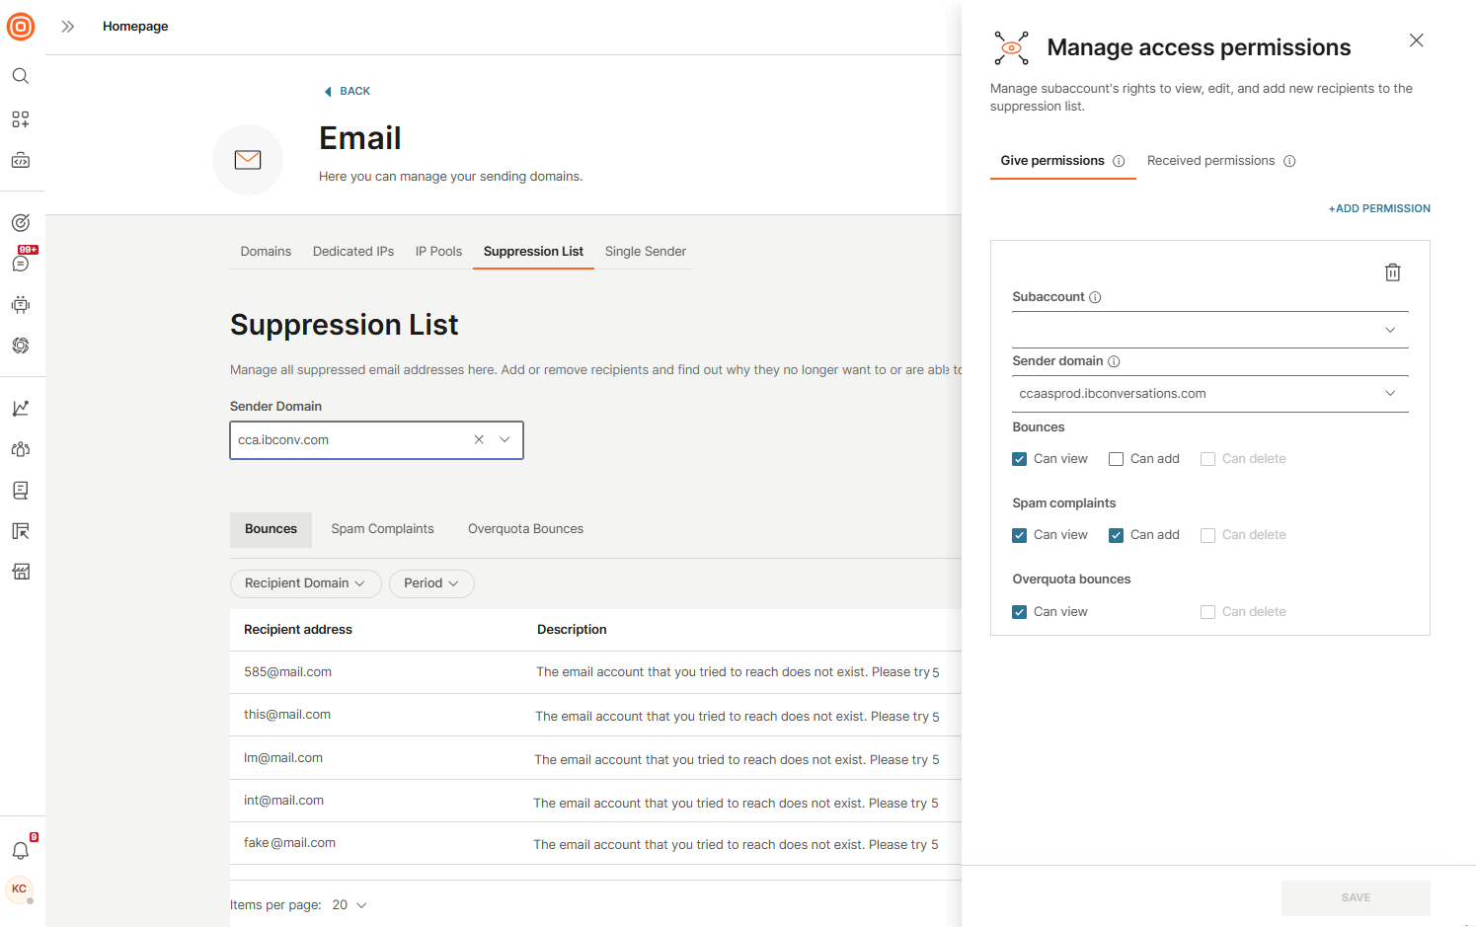Click ADD PERMISSION in the panel
Screen dimensions: 1476x927
1378,208
